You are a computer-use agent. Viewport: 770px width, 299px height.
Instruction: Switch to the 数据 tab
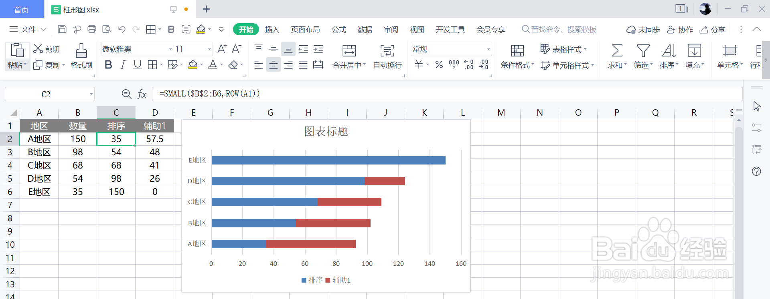click(x=365, y=30)
